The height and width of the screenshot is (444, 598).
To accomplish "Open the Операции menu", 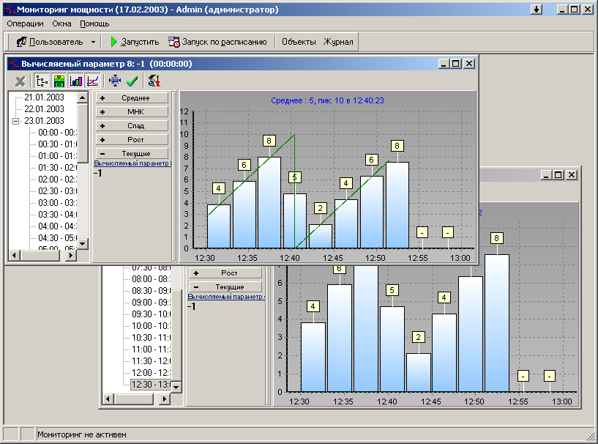I will 25,23.
